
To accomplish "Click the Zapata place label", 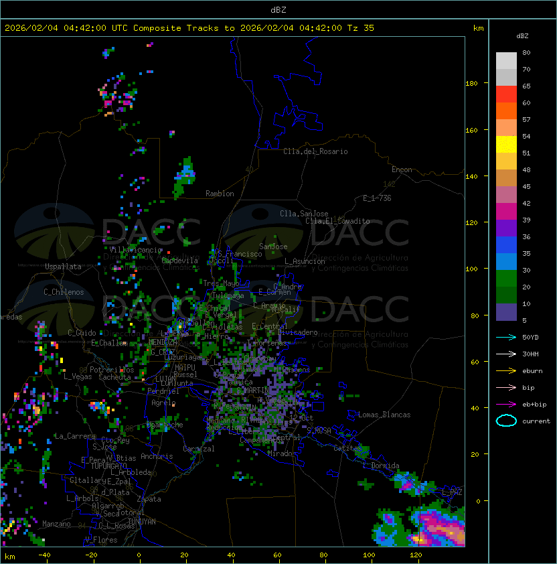I will [x=149, y=499].
